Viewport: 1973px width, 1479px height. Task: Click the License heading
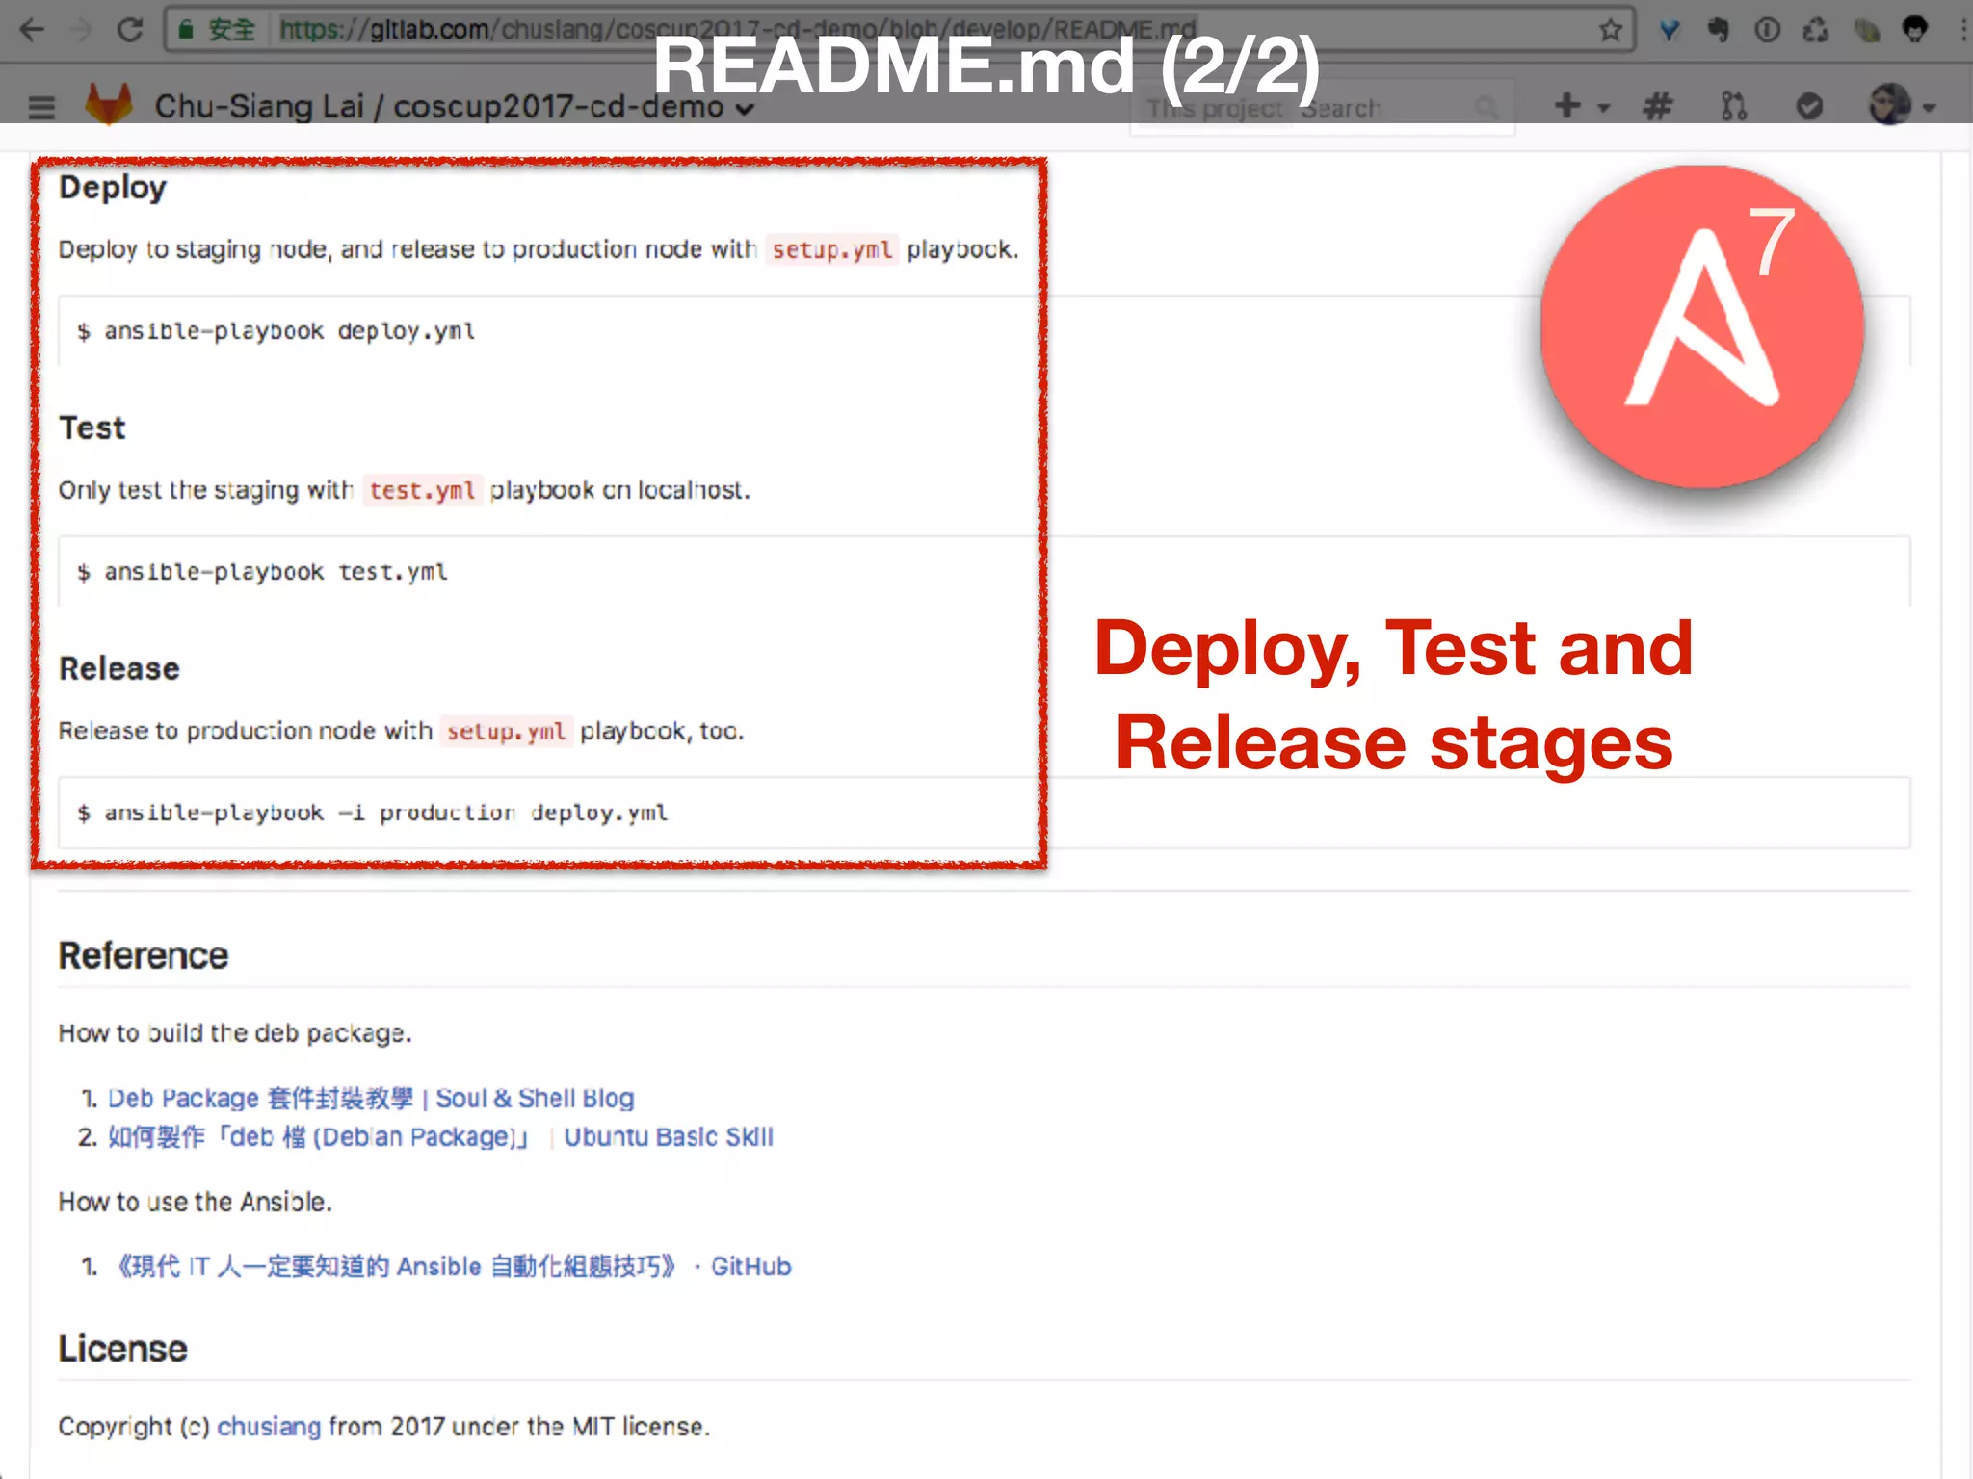pos(122,1348)
